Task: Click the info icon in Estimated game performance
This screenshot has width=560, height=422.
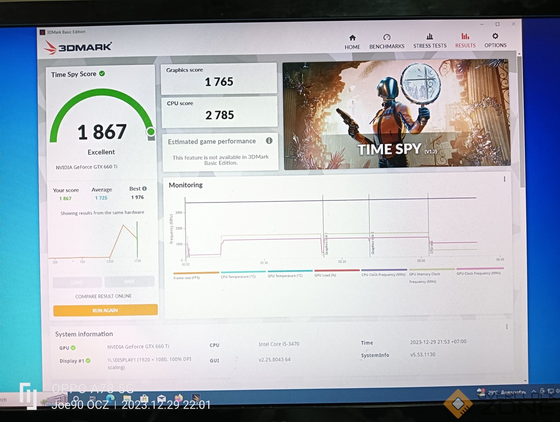Action: point(269,141)
